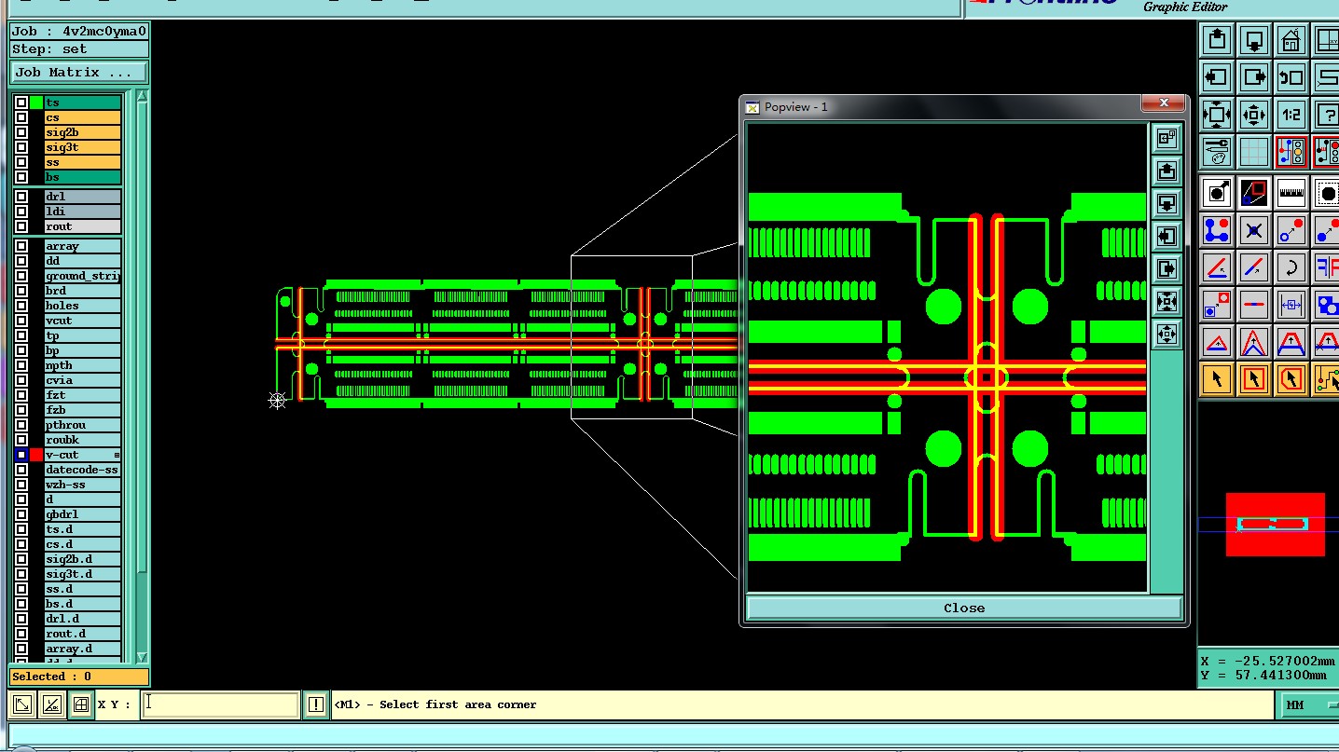This screenshot has height=752, width=1339.
Task: Click the Popview detach window icon
Action: coord(1166,139)
